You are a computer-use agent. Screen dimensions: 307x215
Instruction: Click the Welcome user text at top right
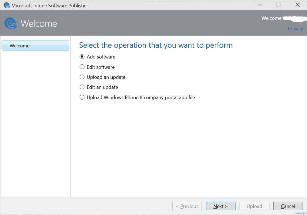(x=271, y=18)
